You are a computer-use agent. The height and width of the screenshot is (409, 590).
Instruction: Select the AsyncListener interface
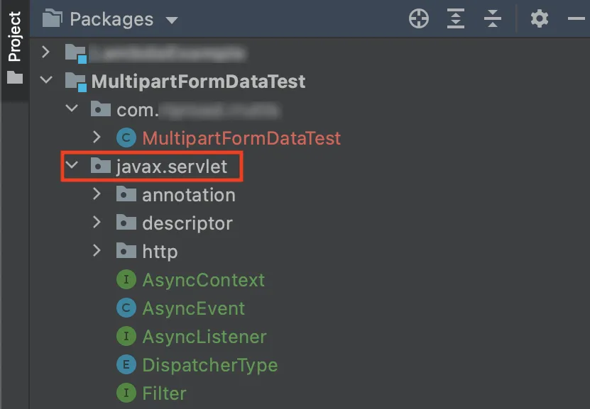tap(204, 337)
